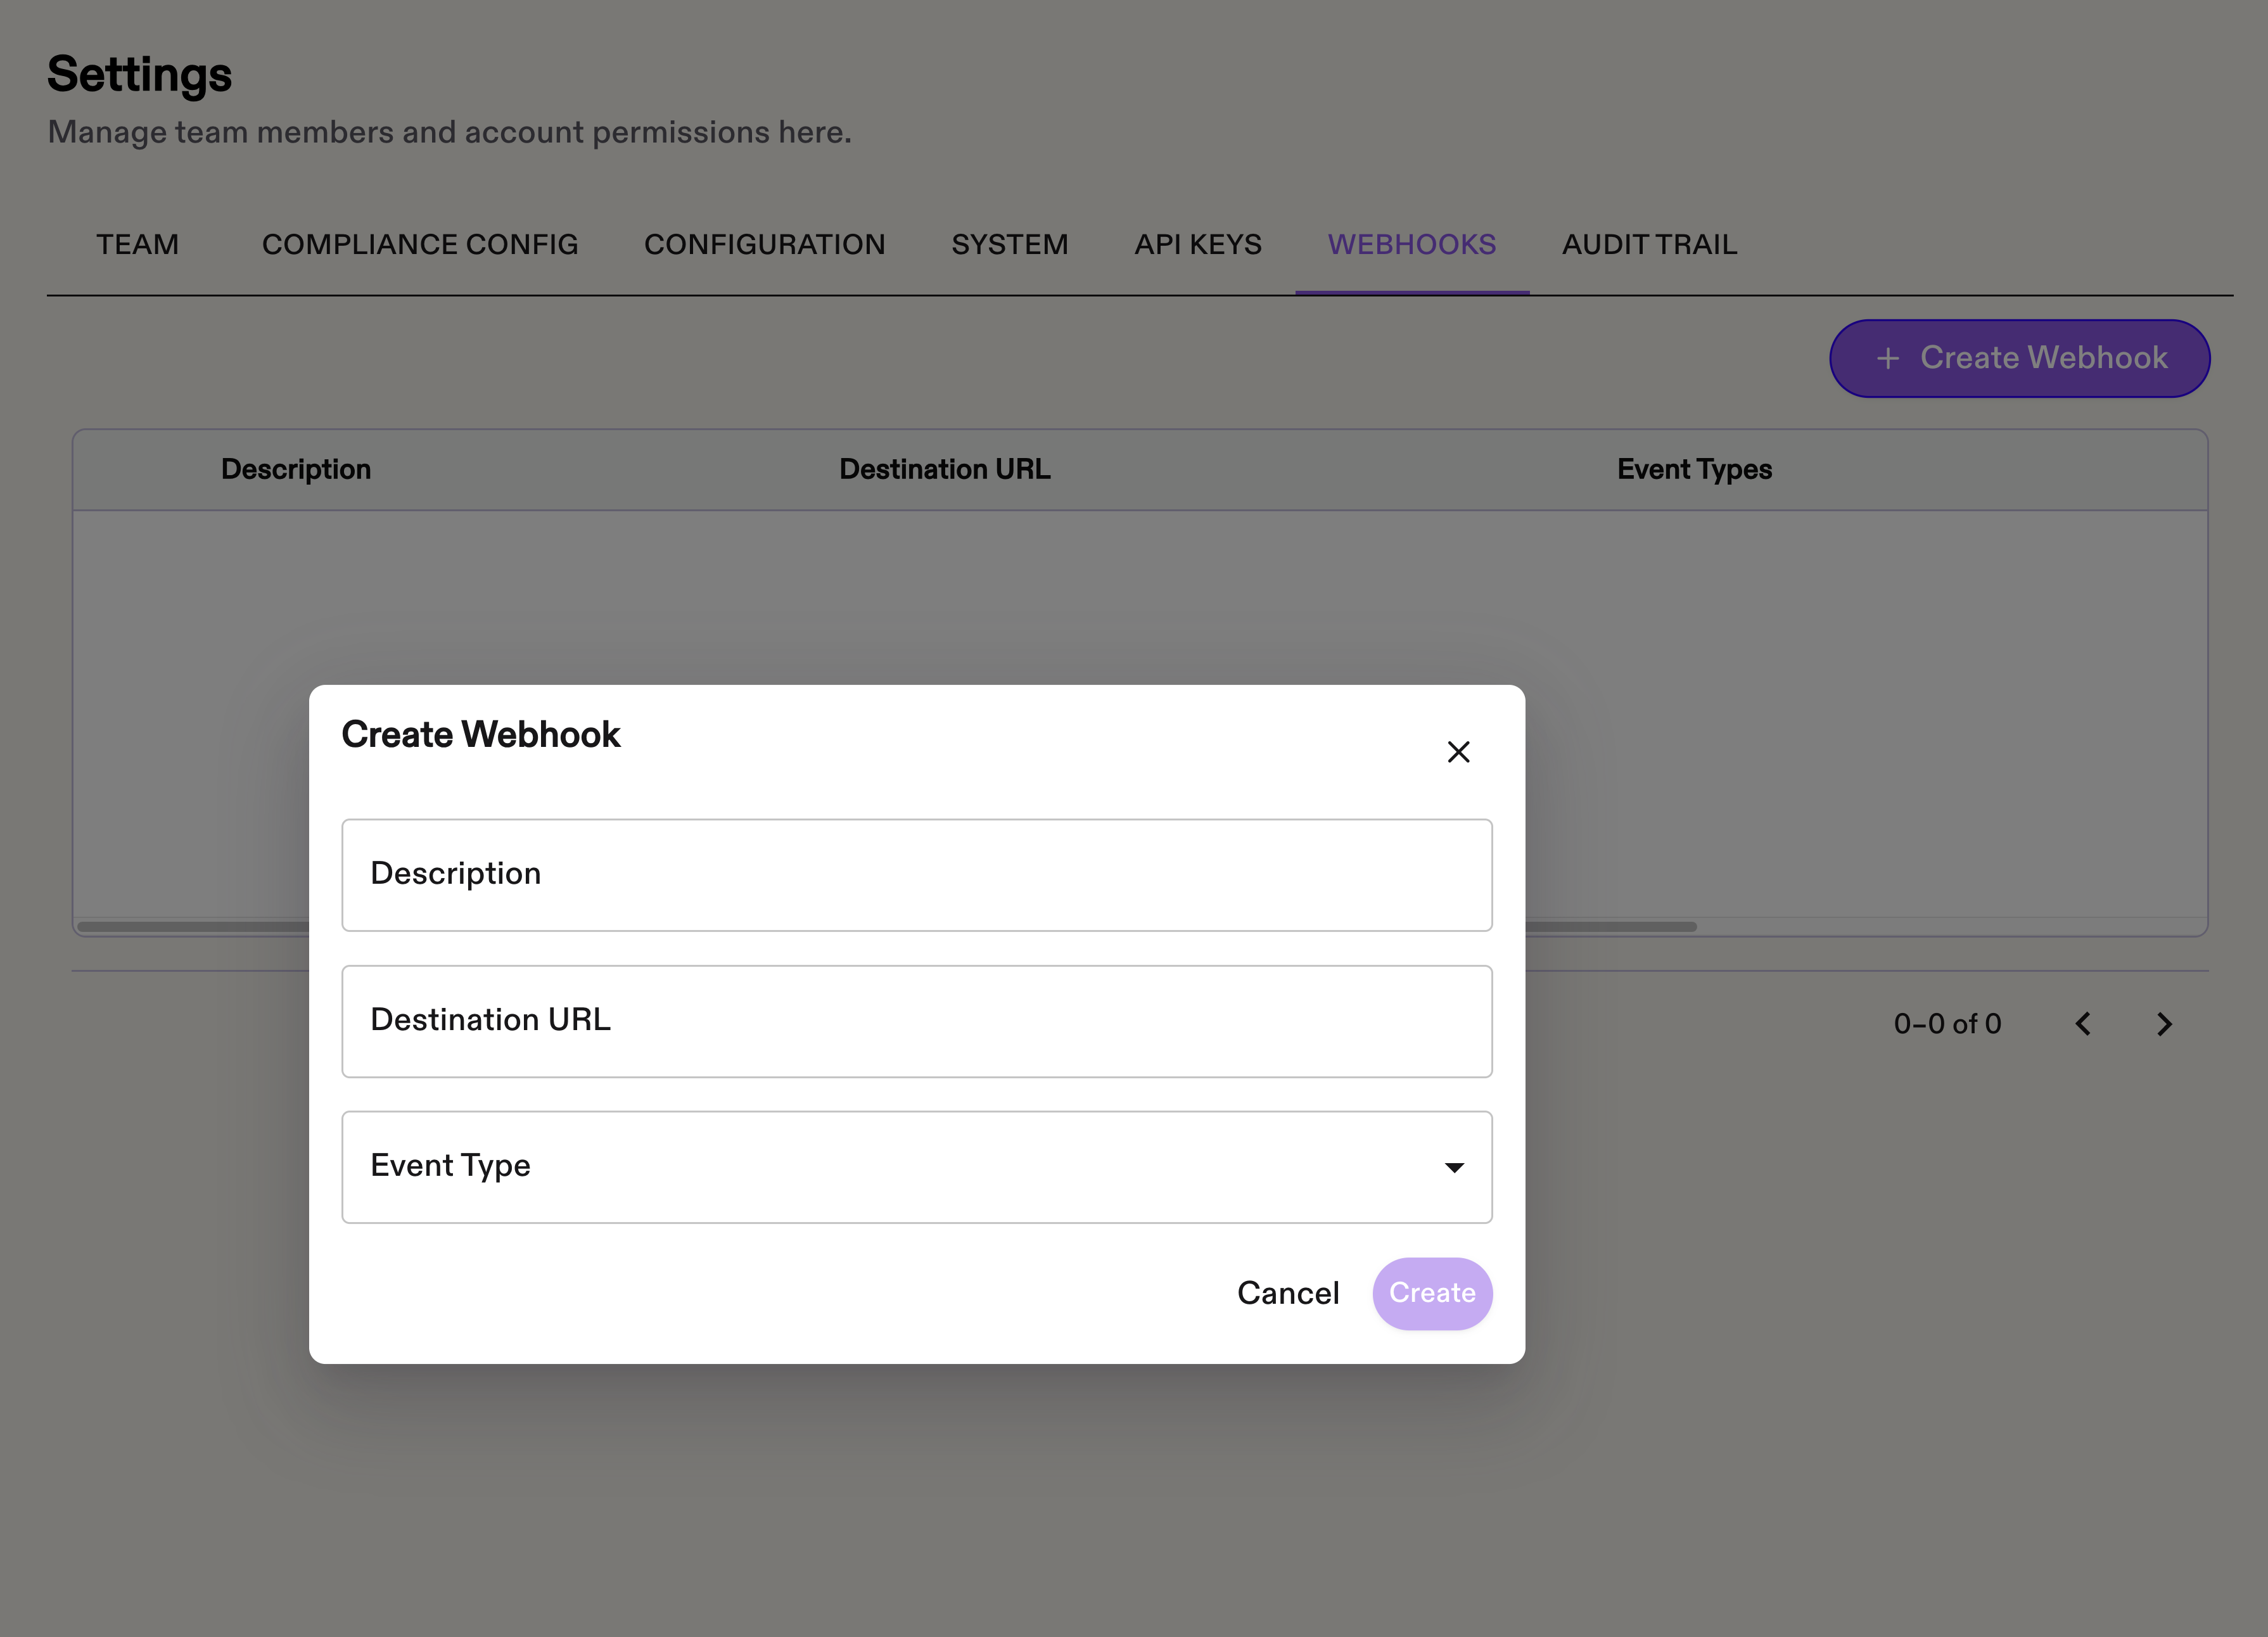This screenshot has height=1637, width=2268.
Task: Click the next page chevron arrow
Action: [x=2164, y=1024]
